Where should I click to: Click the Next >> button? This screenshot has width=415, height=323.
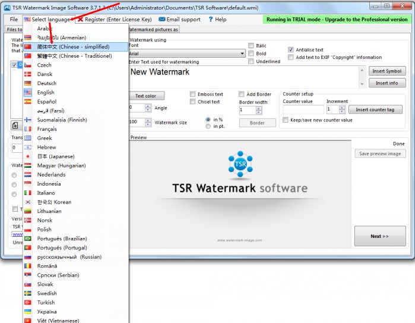tap(380, 236)
